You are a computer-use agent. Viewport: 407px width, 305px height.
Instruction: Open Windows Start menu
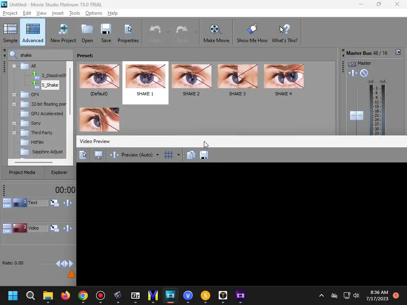click(13, 295)
